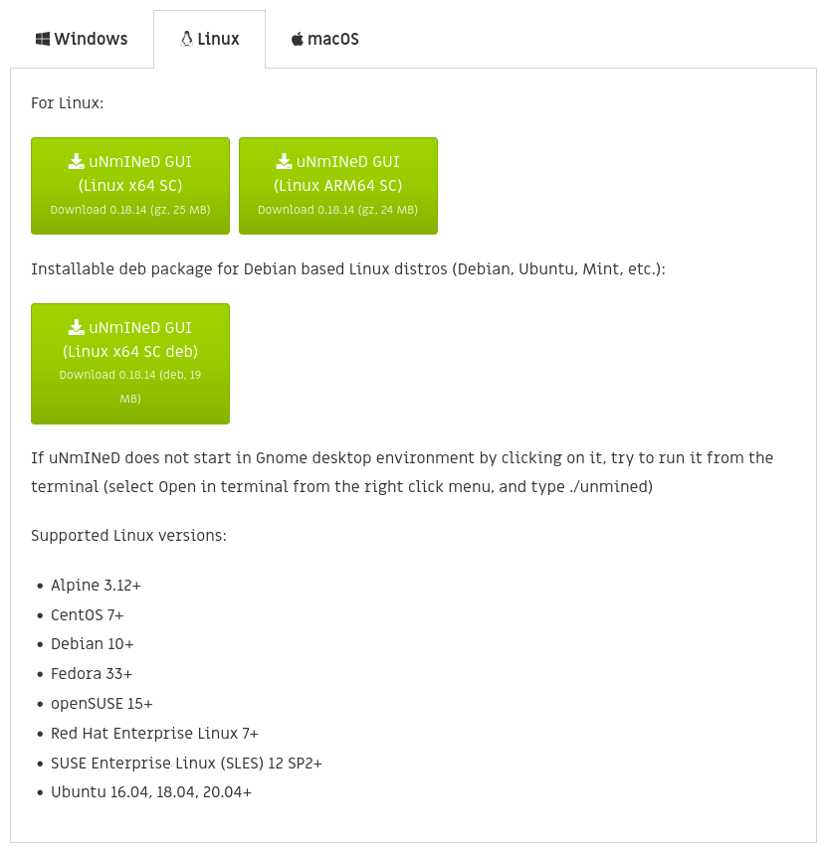Click the 'Supported Linux versions:' heading
Image resolution: width=826 pixels, height=852 pixels.
tap(128, 536)
